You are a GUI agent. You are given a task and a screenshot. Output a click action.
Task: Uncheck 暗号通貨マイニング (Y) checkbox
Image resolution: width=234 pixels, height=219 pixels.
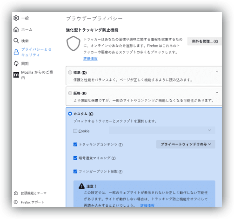point(75,158)
